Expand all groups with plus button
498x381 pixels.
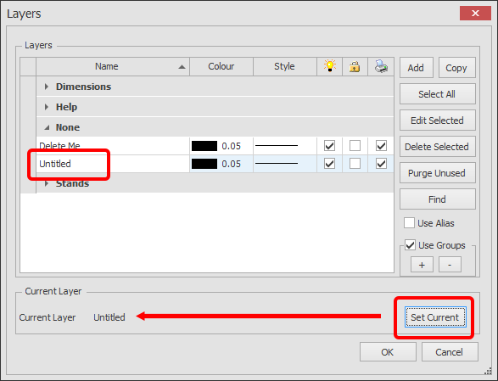tap(422, 265)
